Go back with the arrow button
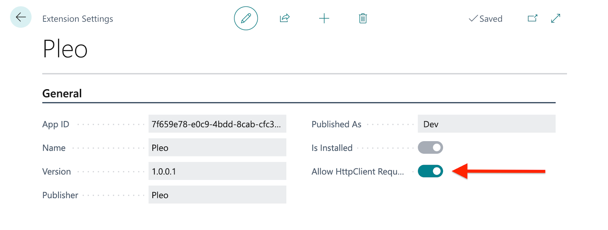The image size is (608, 230). [x=21, y=17]
